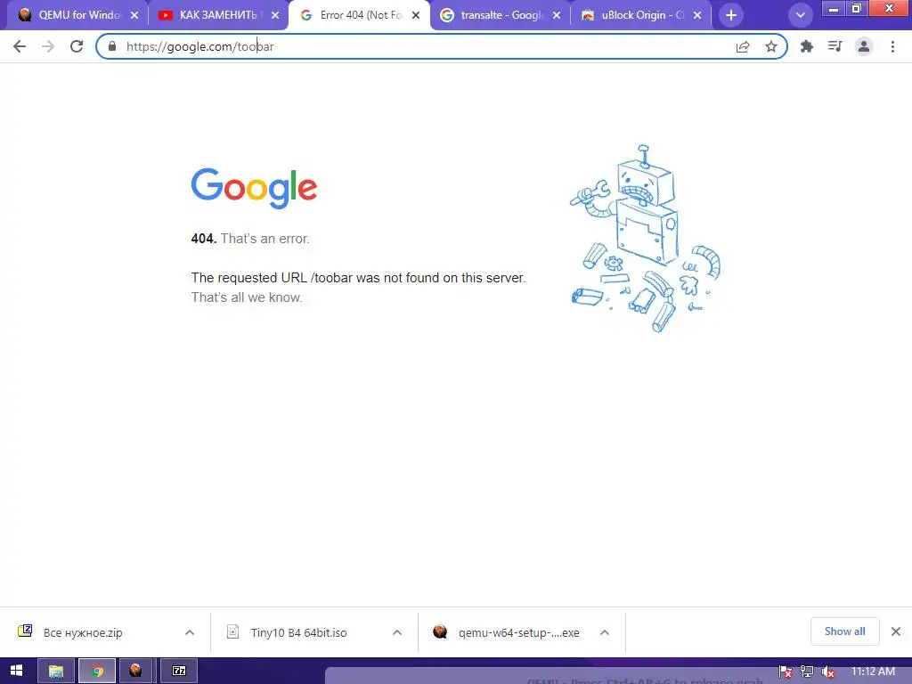Click the Google logo on error page
This screenshot has height=684, width=912.
254,189
